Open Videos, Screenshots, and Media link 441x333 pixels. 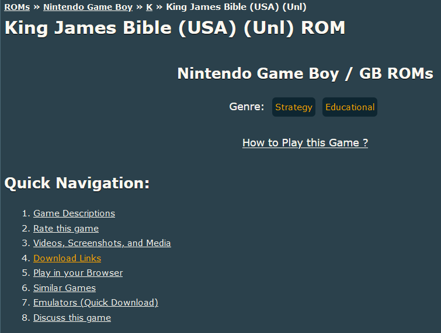tap(102, 243)
